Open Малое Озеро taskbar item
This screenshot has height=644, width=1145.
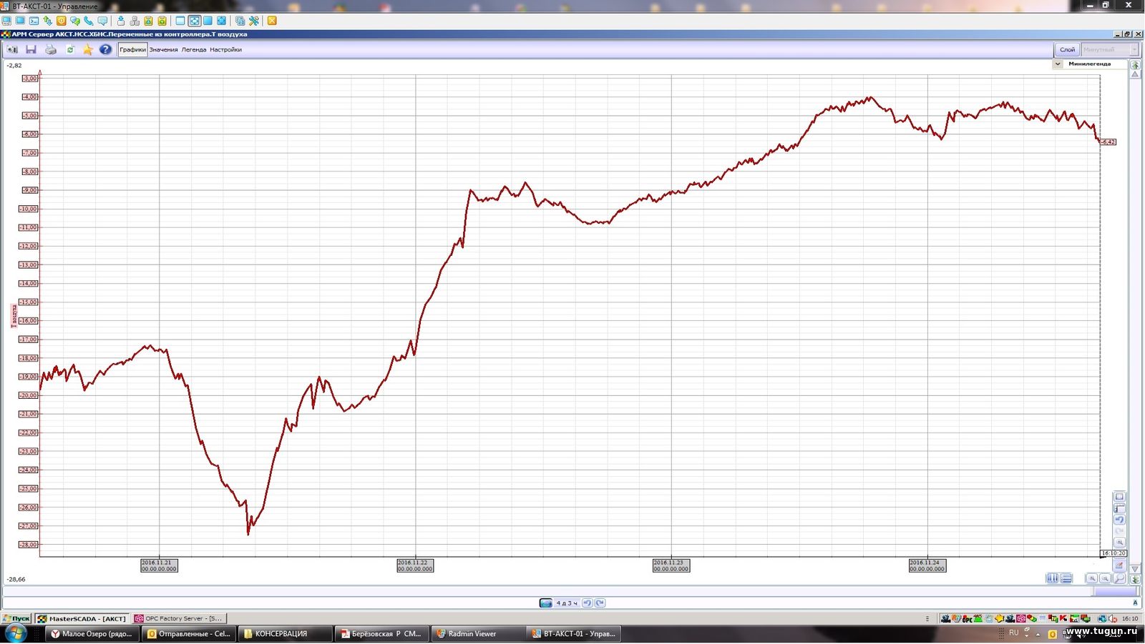[92, 633]
